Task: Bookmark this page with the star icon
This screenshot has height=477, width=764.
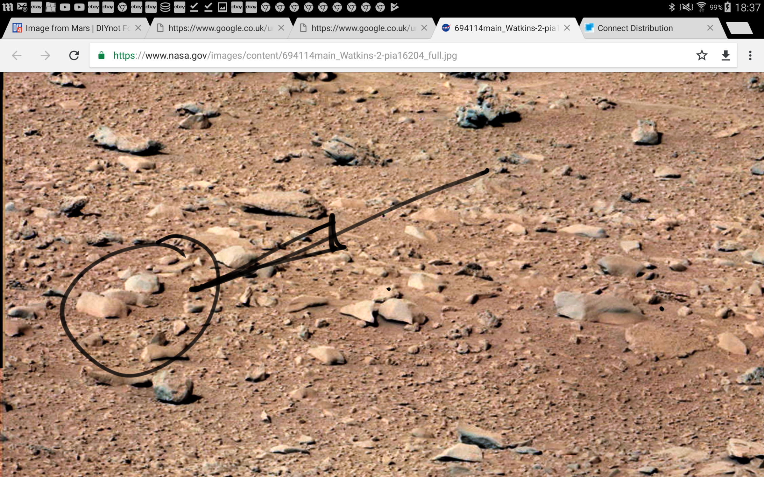Action: (x=702, y=55)
